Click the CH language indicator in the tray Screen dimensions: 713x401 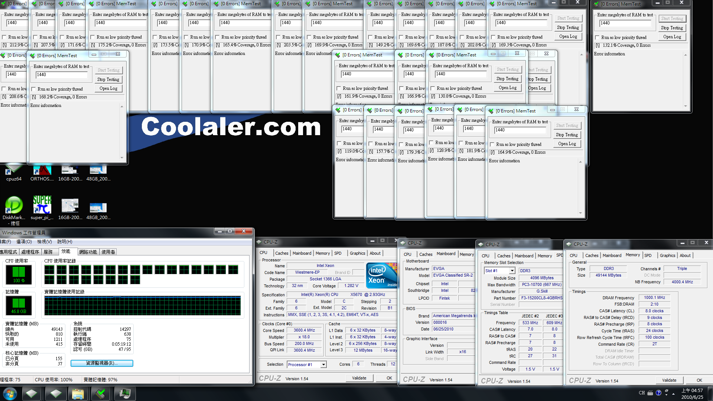[642, 393]
